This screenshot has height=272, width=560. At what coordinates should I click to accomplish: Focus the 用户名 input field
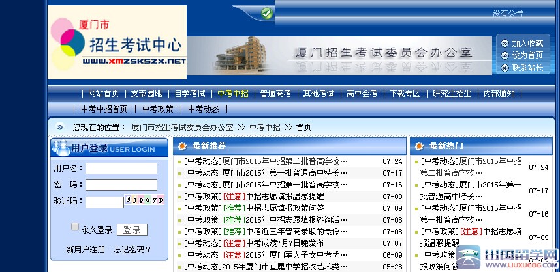pos(121,169)
